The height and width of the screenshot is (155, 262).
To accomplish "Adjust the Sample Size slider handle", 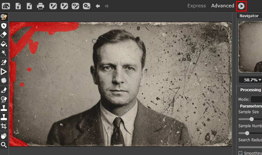I will pos(251,119).
